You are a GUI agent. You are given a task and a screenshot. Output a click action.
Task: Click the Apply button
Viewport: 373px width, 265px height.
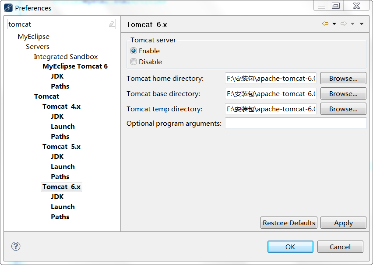(x=343, y=223)
